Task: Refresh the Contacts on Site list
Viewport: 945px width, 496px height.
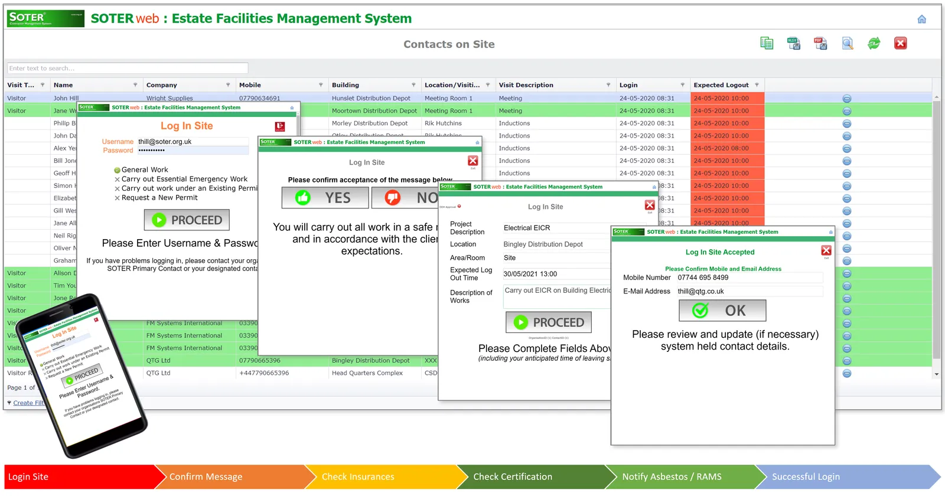Action: coord(874,43)
